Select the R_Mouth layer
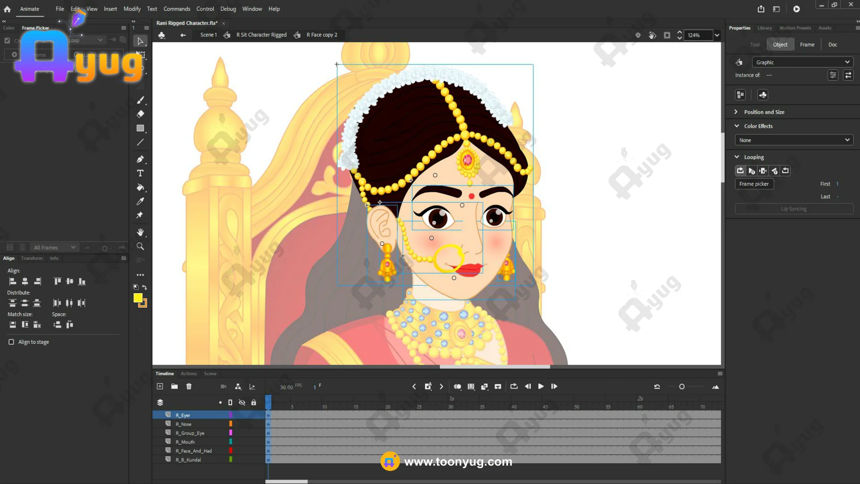 click(185, 442)
